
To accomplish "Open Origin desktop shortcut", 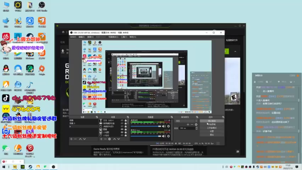I will click(42, 70).
